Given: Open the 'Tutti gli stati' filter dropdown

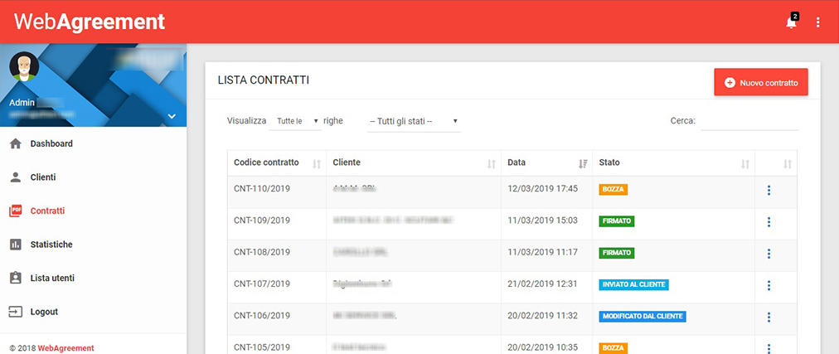Looking at the screenshot, I should [413, 121].
